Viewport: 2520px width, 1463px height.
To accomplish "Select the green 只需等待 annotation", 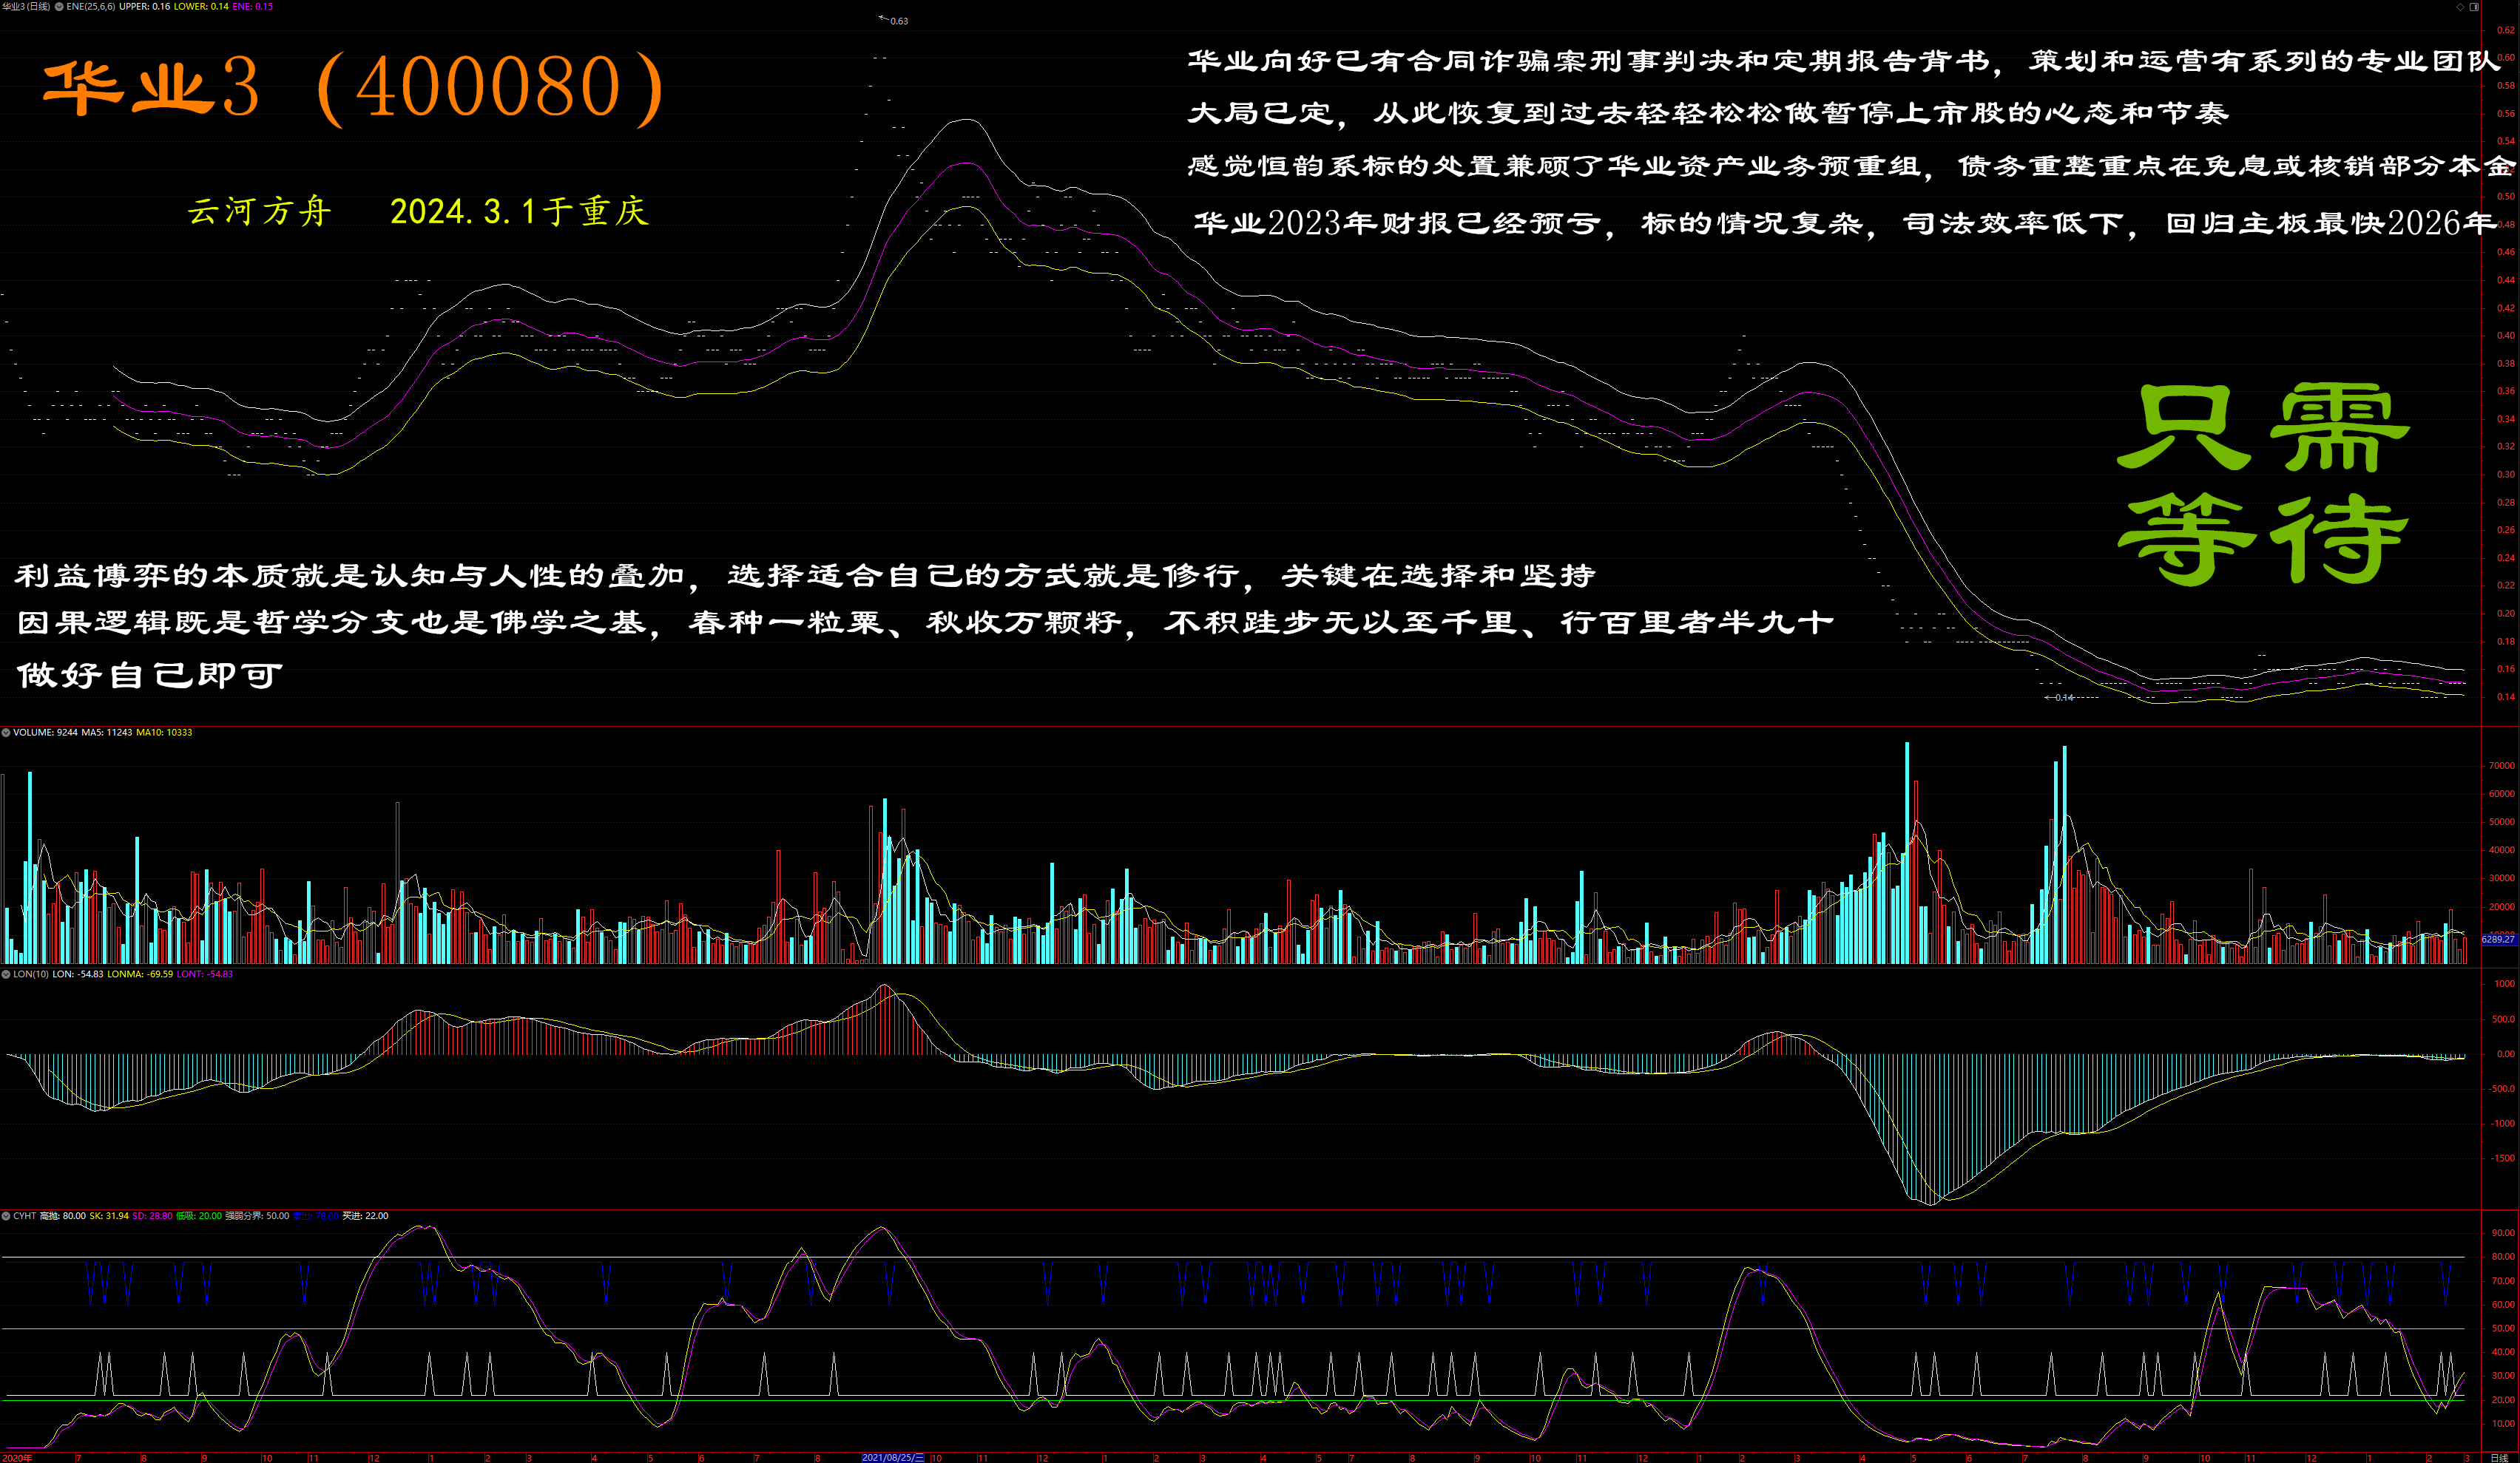I will click(2264, 483).
